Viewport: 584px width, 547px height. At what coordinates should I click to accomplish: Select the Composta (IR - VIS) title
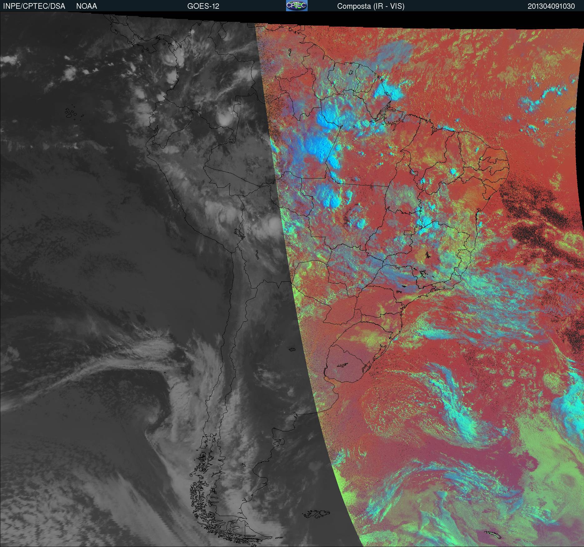pyautogui.click(x=371, y=6)
